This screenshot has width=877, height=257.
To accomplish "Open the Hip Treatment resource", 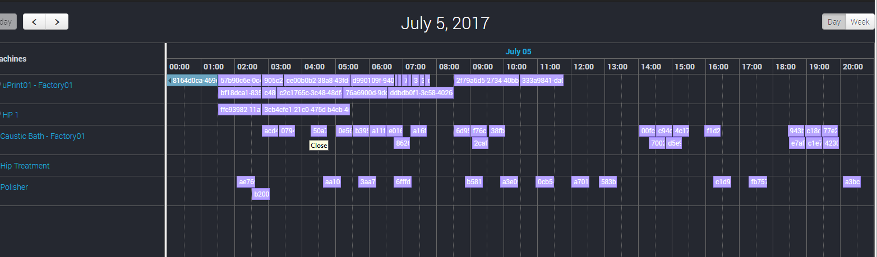I will pyautogui.click(x=25, y=166).
